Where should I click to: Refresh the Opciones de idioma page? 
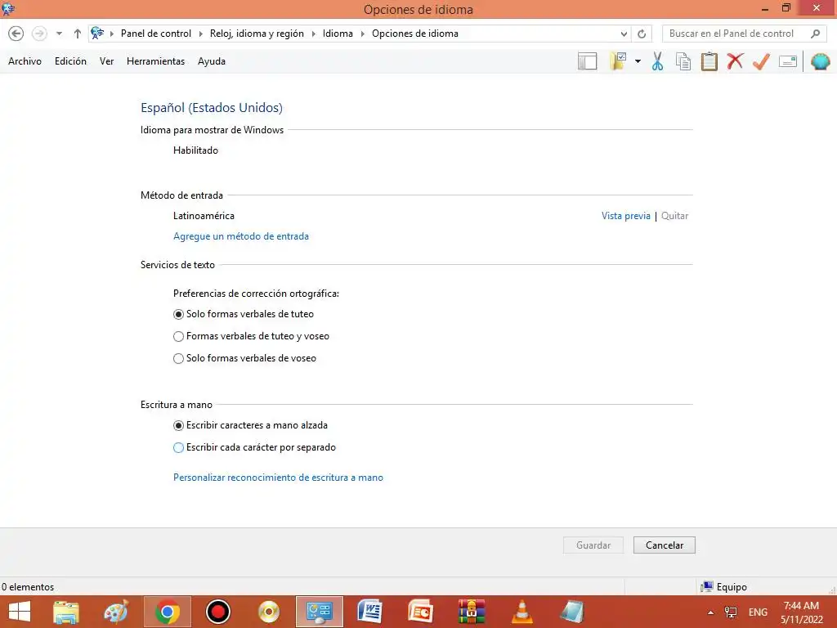(642, 34)
